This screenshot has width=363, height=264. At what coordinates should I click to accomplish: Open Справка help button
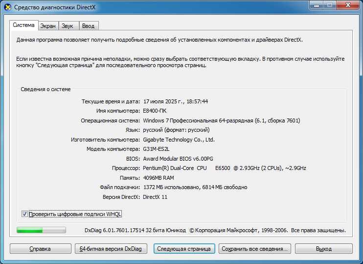[40, 249]
